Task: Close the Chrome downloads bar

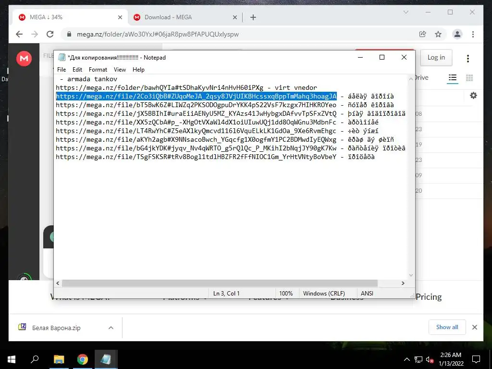Action: pos(474,327)
